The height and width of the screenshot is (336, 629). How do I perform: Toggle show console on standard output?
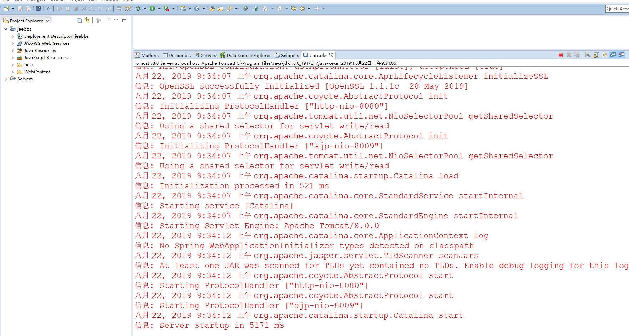613,55
